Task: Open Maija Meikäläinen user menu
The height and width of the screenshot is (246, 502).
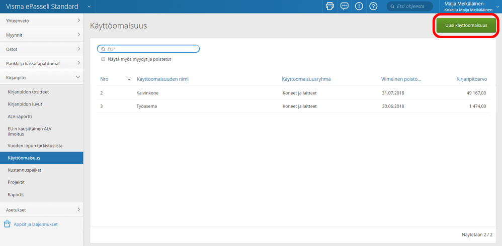Action: 472,7
